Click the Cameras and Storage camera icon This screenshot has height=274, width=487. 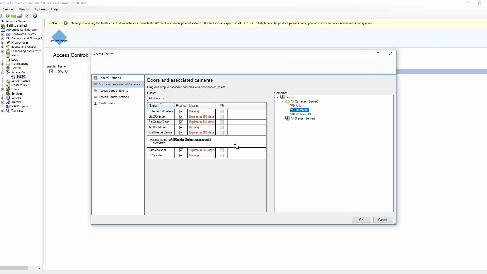coord(8,38)
